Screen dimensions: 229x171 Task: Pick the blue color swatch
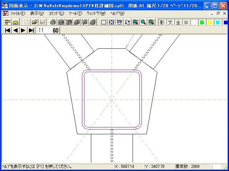coord(226,22)
